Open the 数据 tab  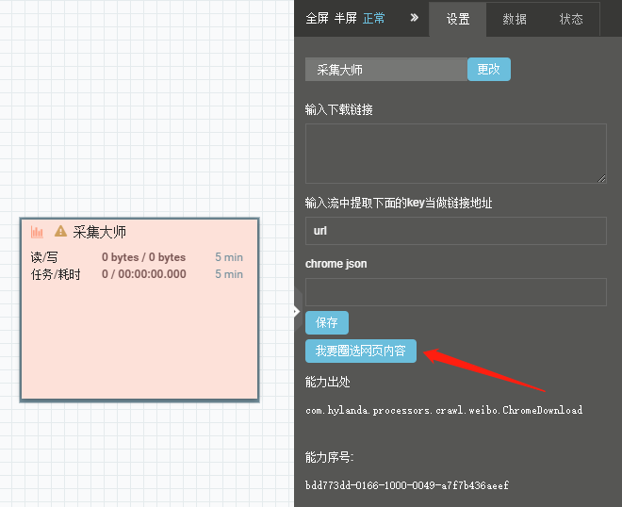tap(515, 19)
